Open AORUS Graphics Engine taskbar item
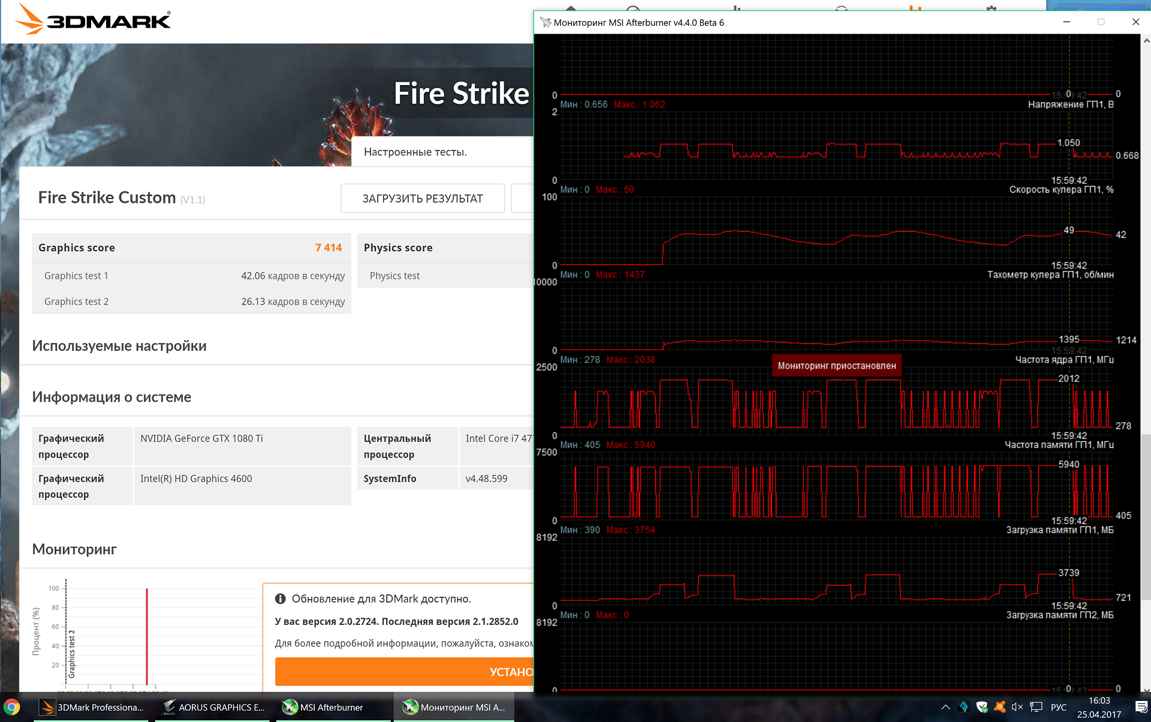The height and width of the screenshot is (722, 1151). coord(213,707)
